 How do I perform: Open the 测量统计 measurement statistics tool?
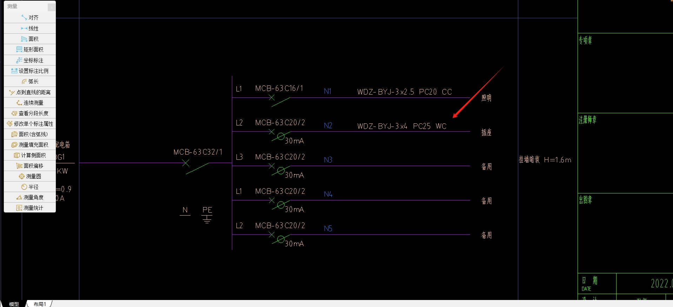[30, 208]
